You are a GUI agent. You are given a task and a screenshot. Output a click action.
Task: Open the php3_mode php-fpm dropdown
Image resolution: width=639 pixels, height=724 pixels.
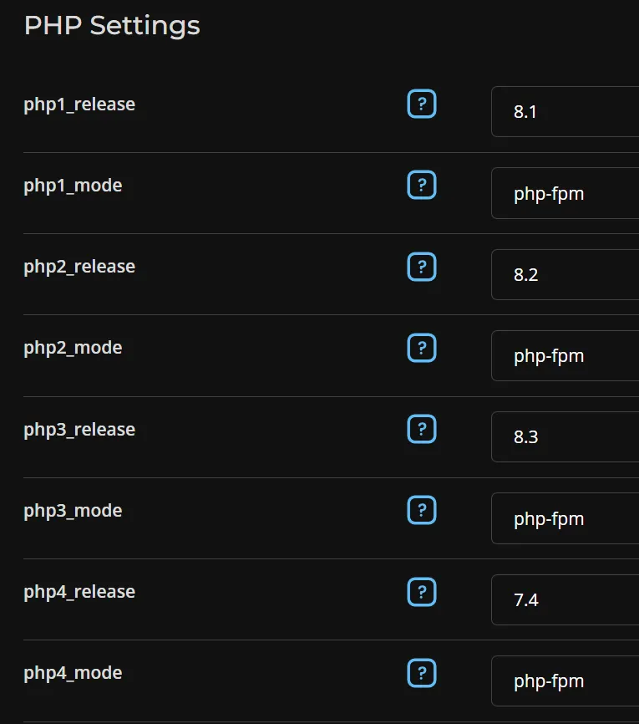[x=565, y=518]
